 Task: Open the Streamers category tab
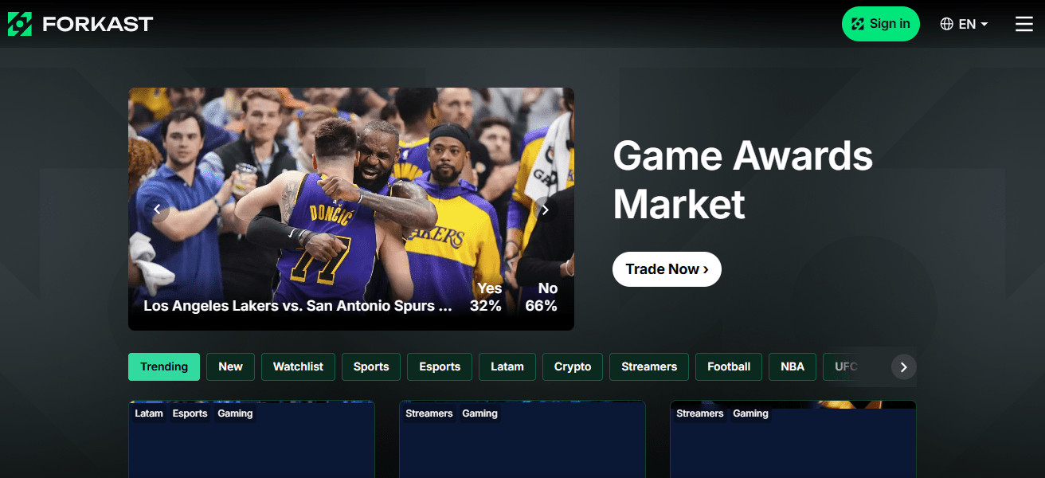(x=649, y=366)
